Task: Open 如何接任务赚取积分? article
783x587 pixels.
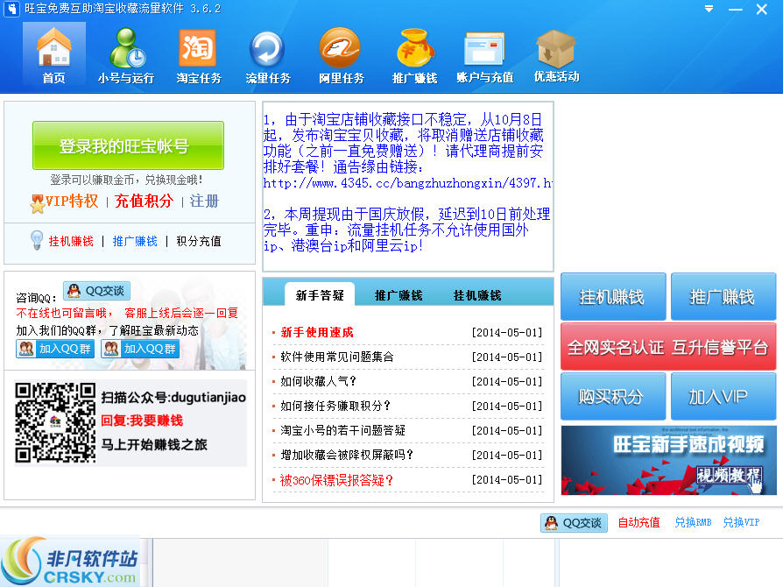Action: pos(335,406)
